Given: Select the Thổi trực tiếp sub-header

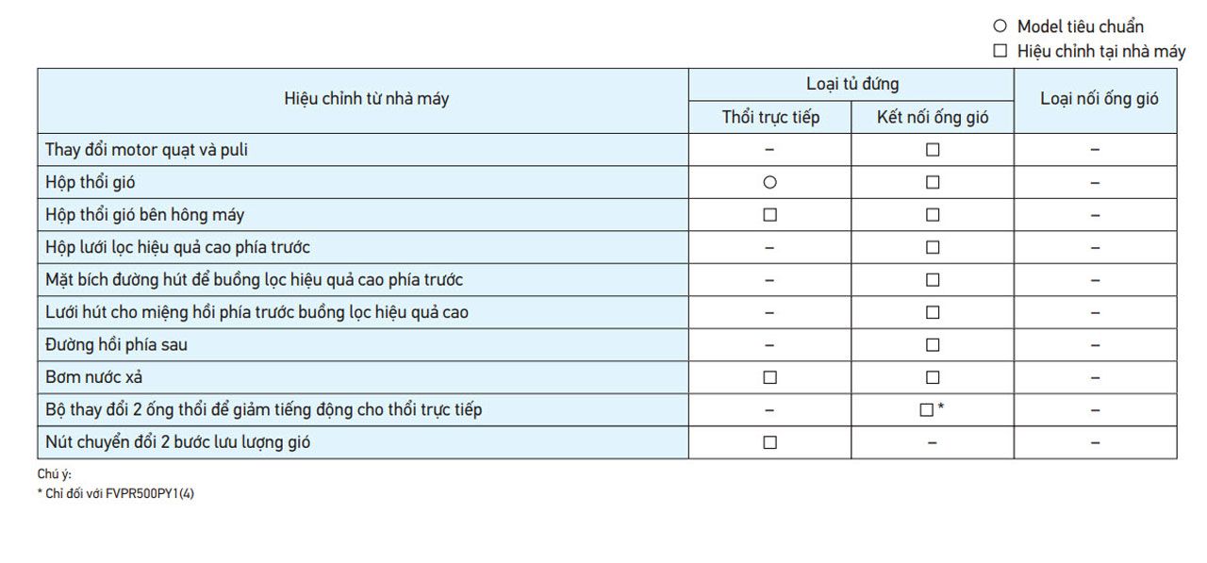Looking at the screenshot, I should pos(770,117).
